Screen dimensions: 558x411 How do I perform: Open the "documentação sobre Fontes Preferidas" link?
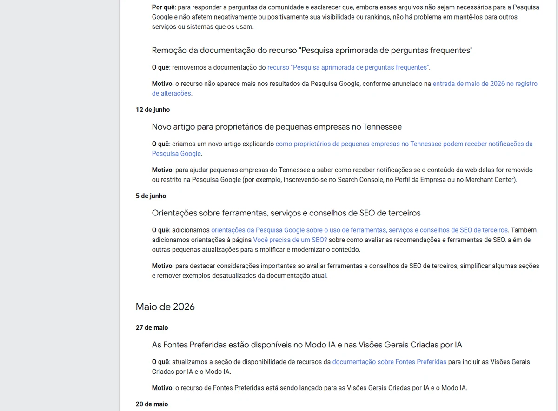tap(389, 362)
